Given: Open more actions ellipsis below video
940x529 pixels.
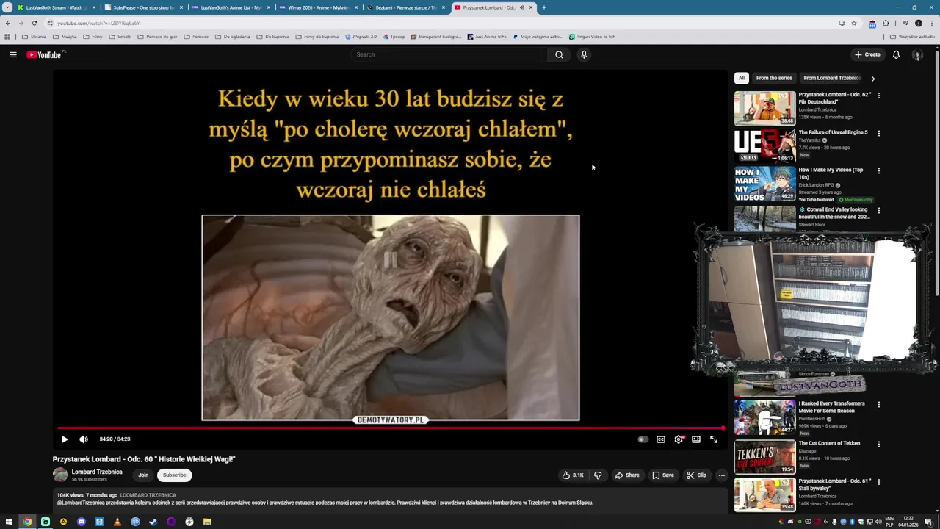Looking at the screenshot, I should point(722,475).
